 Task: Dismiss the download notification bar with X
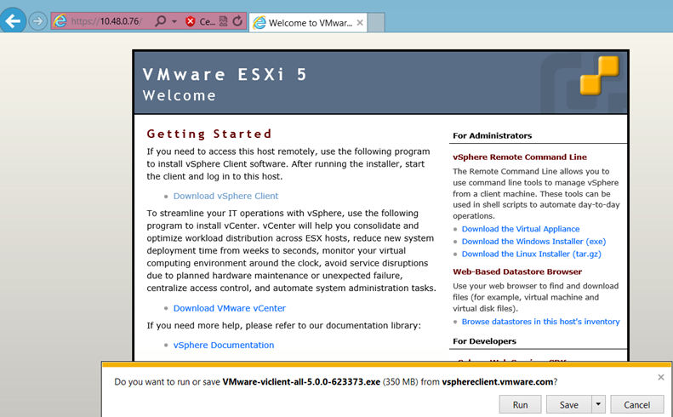click(661, 377)
